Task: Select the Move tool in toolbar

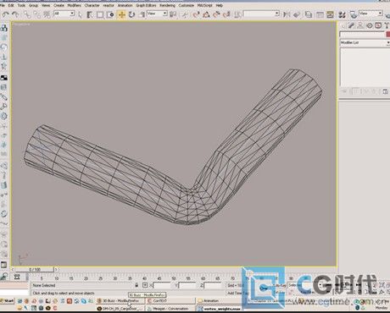Action: (122, 14)
